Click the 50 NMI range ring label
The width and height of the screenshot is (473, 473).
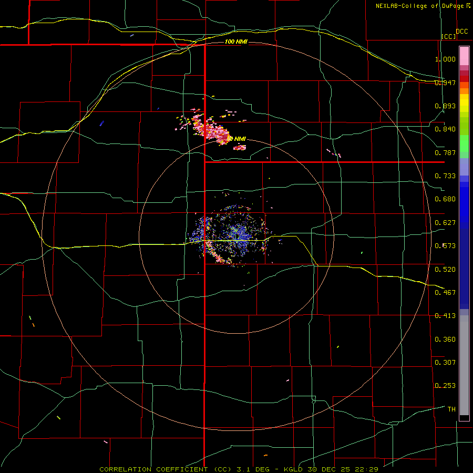pos(236,139)
